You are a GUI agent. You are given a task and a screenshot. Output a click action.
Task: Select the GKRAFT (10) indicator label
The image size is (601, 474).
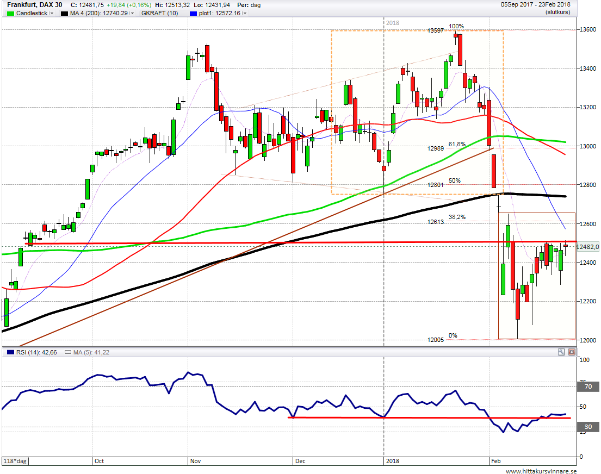(159, 13)
